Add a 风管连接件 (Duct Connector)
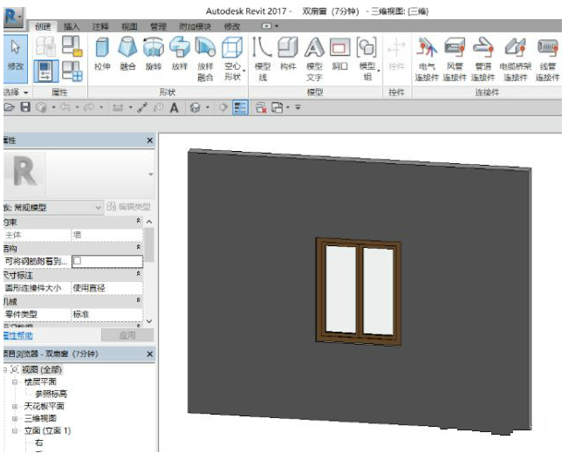 point(455,59)
